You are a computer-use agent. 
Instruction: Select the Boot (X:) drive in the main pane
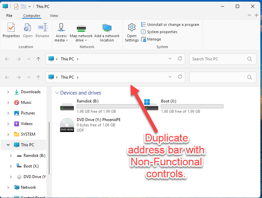(x=184, y=106)
